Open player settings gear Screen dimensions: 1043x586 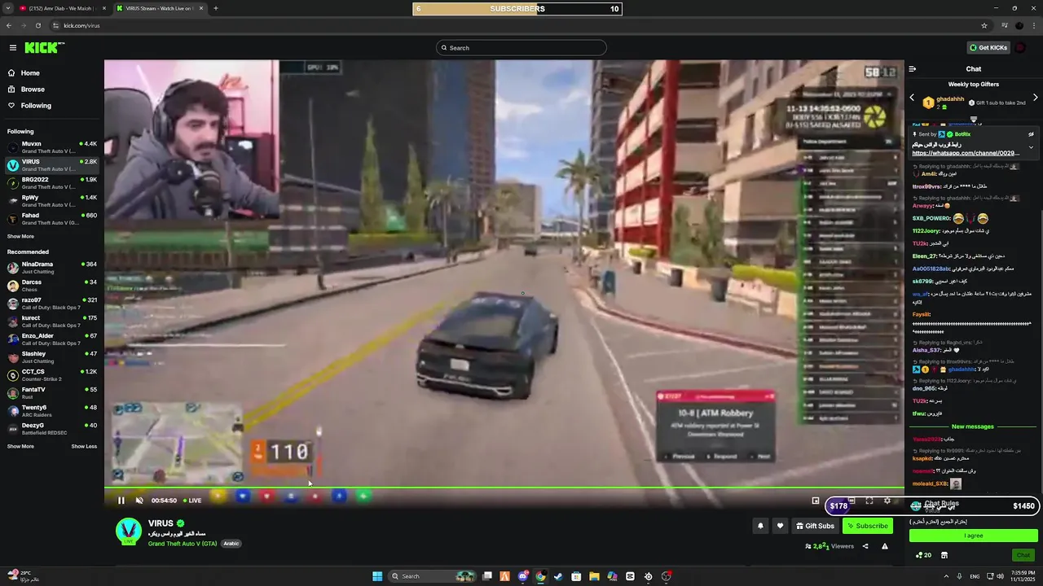tap(887, 501)
